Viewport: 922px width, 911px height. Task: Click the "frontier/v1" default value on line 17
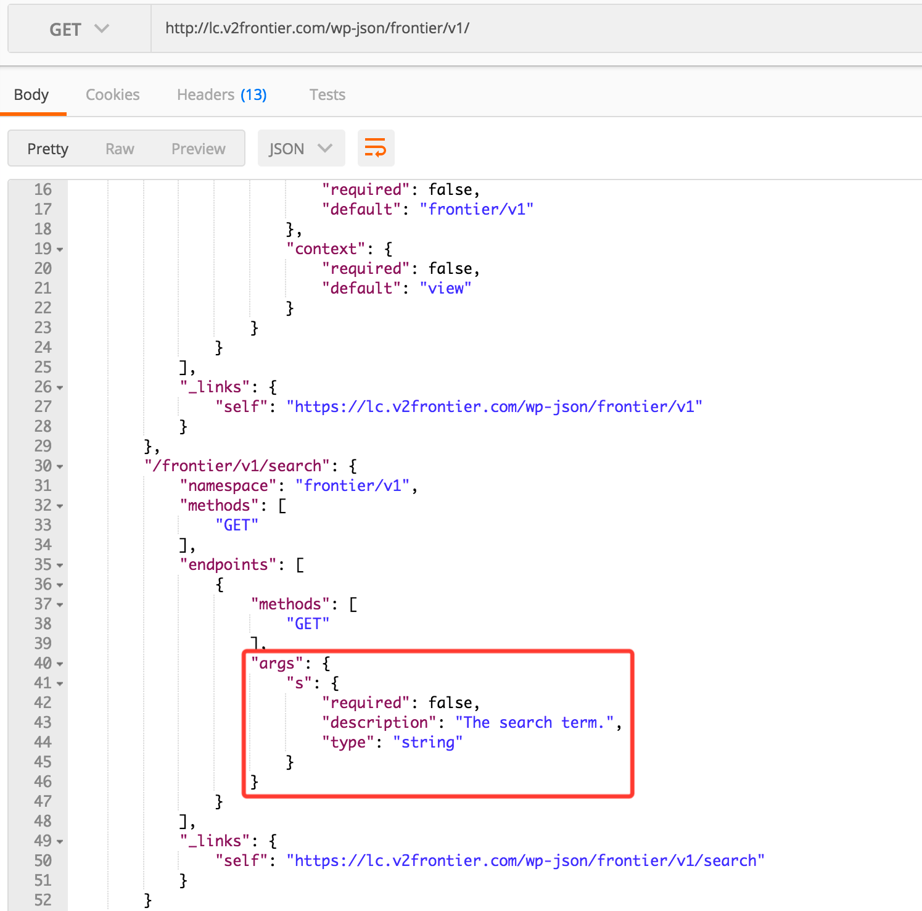[x=477, y=209]
